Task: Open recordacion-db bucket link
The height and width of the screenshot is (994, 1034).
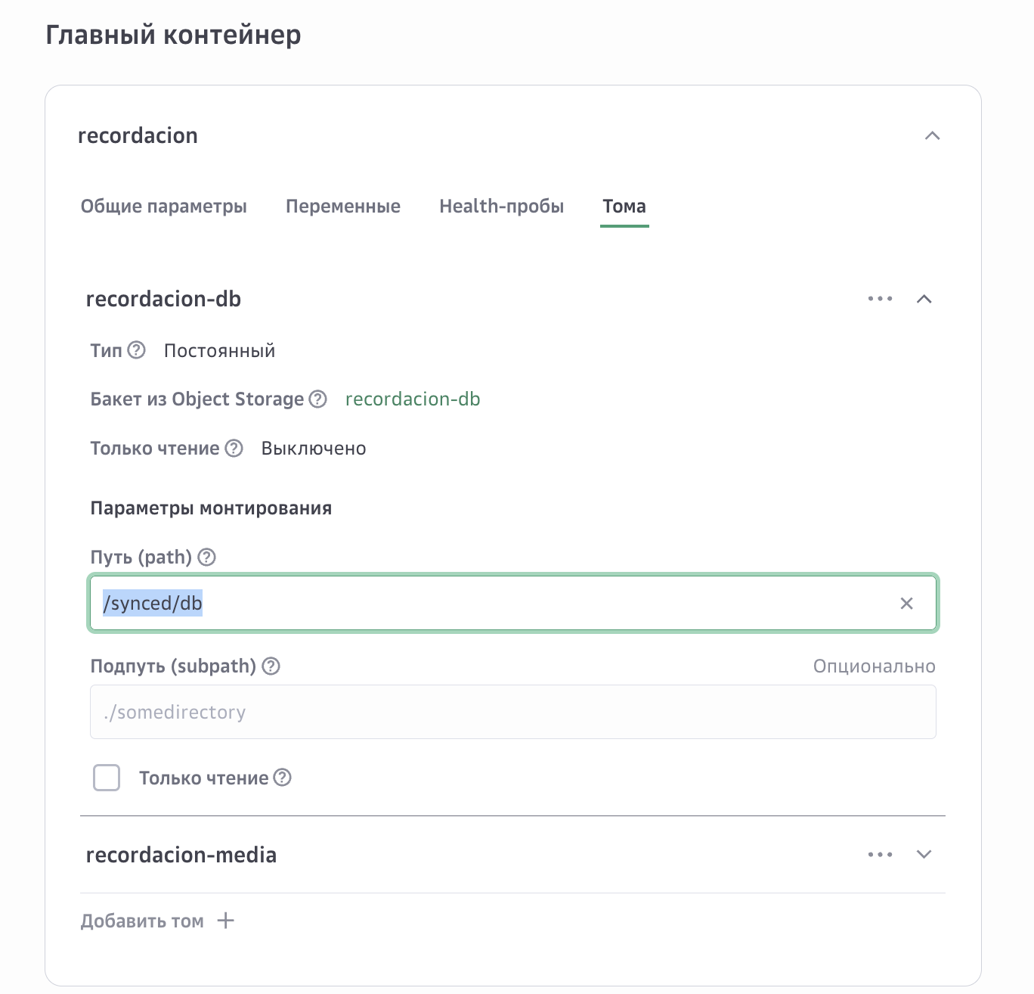Action: [413, 399]
